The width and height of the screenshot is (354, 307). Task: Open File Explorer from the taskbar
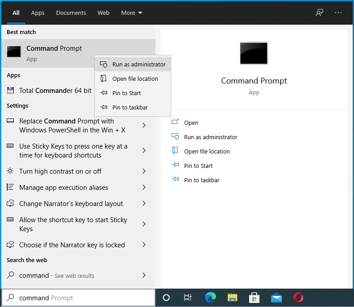232,298
